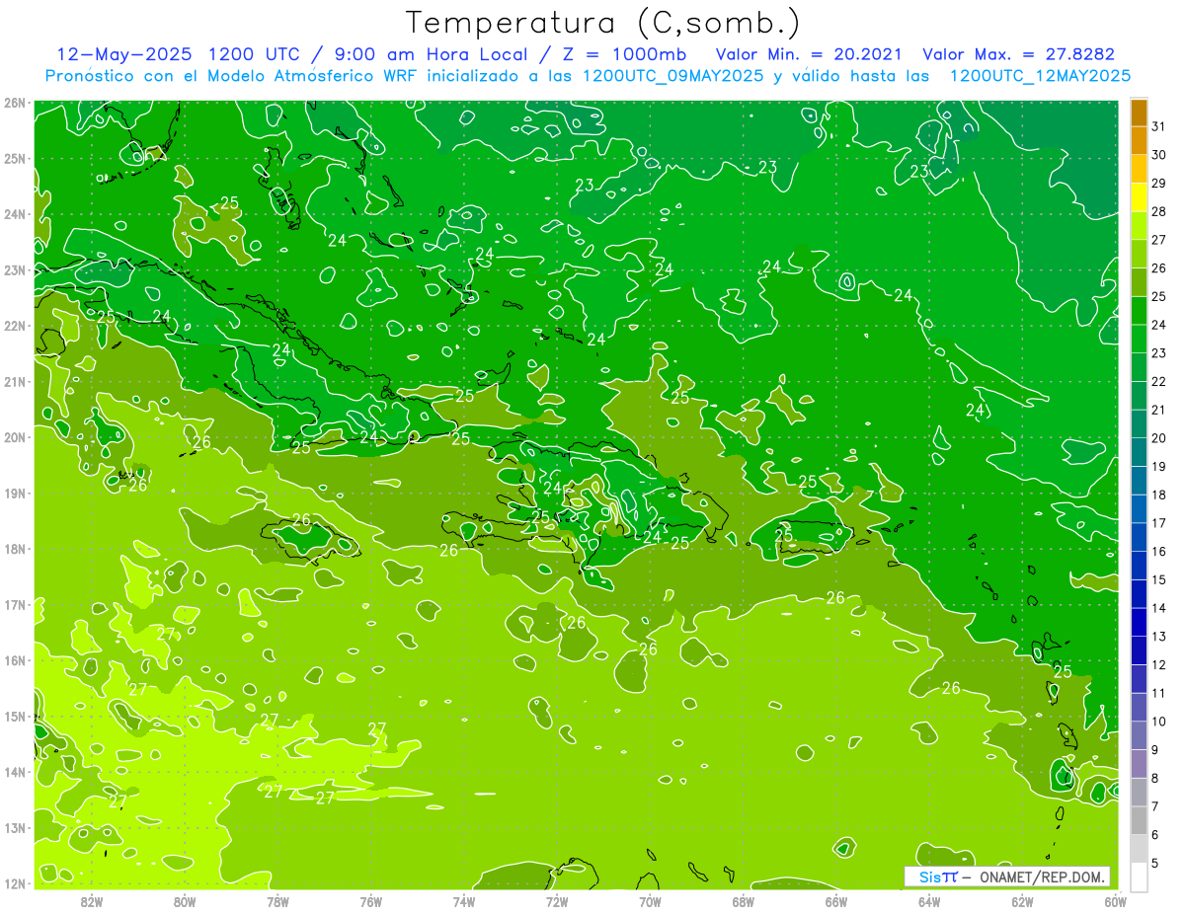Click the '74W' longitude axis label
The height and width of the screenshot is (915, 1185).
464,901
